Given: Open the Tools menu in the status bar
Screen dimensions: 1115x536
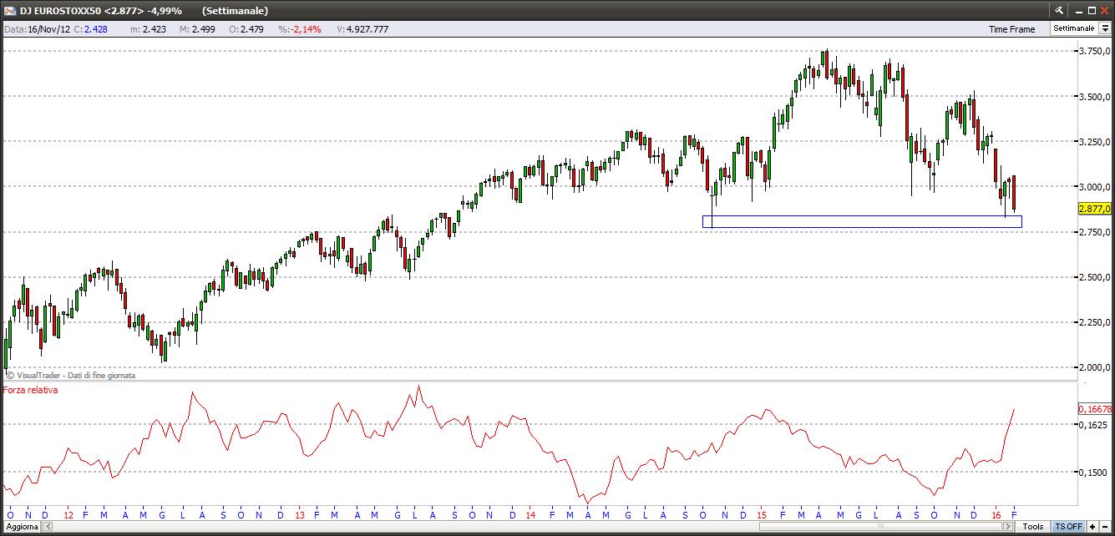Looking at the screenshot, I should click(x=1033, y=527).
